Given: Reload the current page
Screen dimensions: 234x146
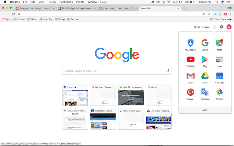Looking at the screenshot, I should [x=14, y=14].
